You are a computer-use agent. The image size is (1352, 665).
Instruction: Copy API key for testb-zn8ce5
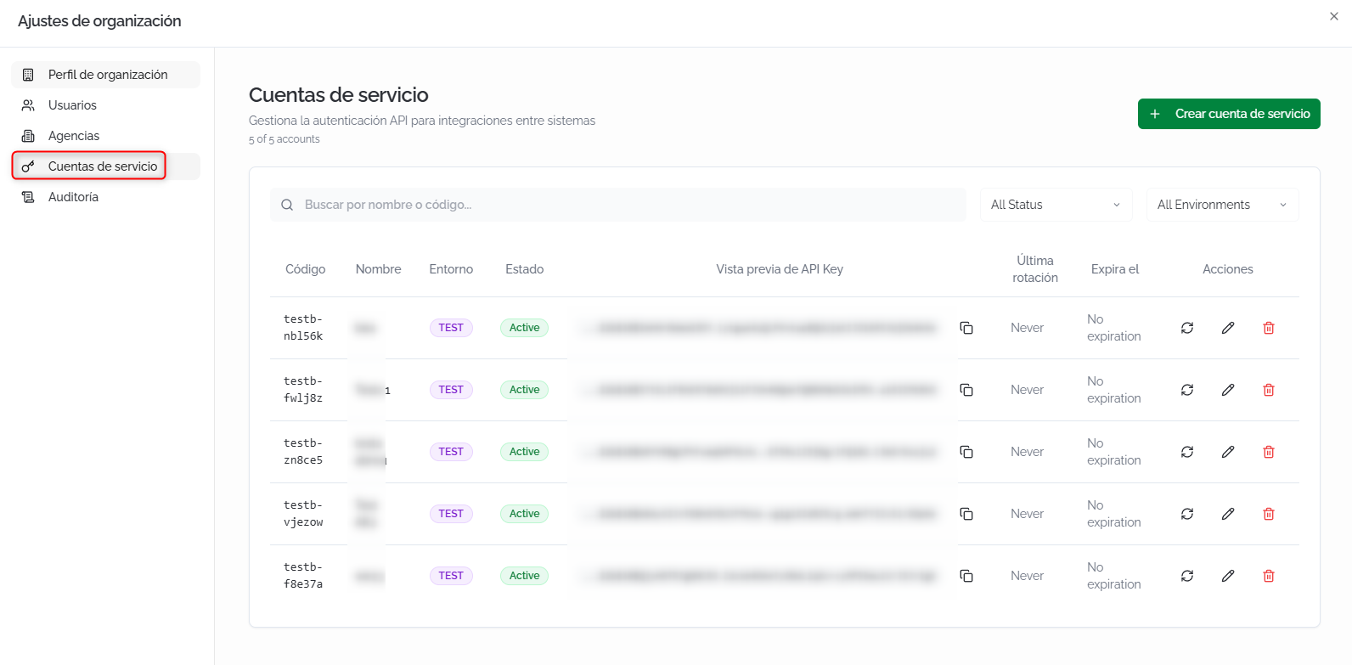point(966,452)
